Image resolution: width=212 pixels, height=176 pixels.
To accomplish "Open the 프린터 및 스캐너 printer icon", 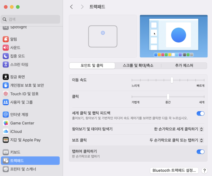I will click(x=6, y=169).
